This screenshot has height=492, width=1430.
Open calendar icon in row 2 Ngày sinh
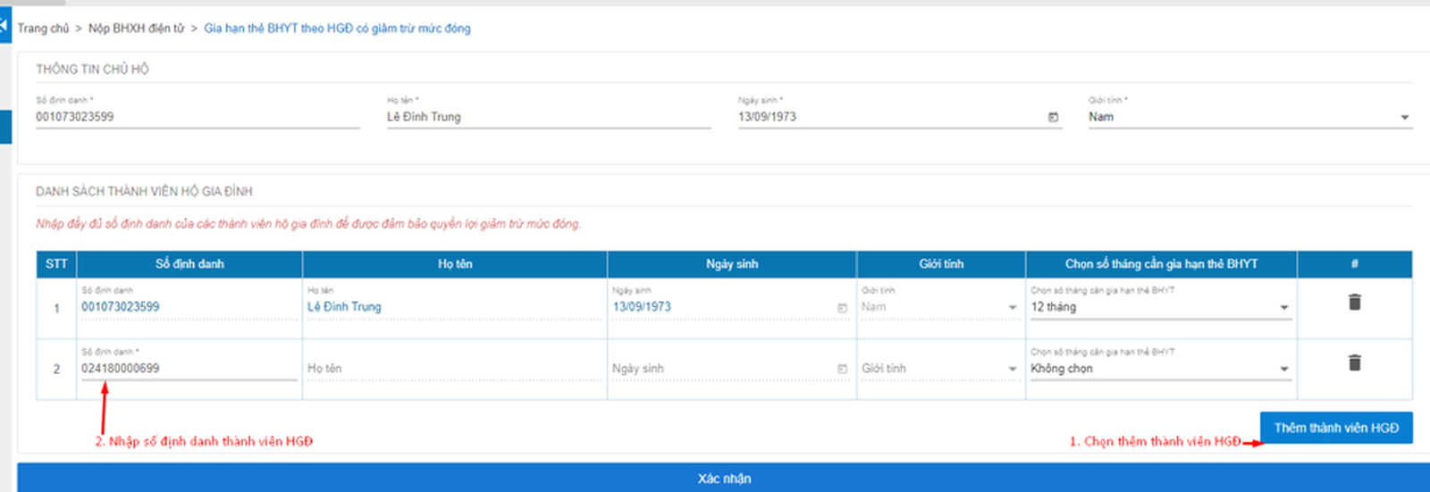(842, 369)
